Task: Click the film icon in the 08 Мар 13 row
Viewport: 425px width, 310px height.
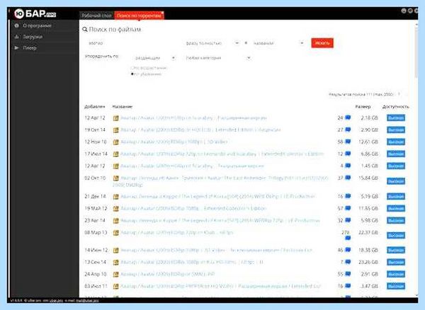Action: (115, 233)
